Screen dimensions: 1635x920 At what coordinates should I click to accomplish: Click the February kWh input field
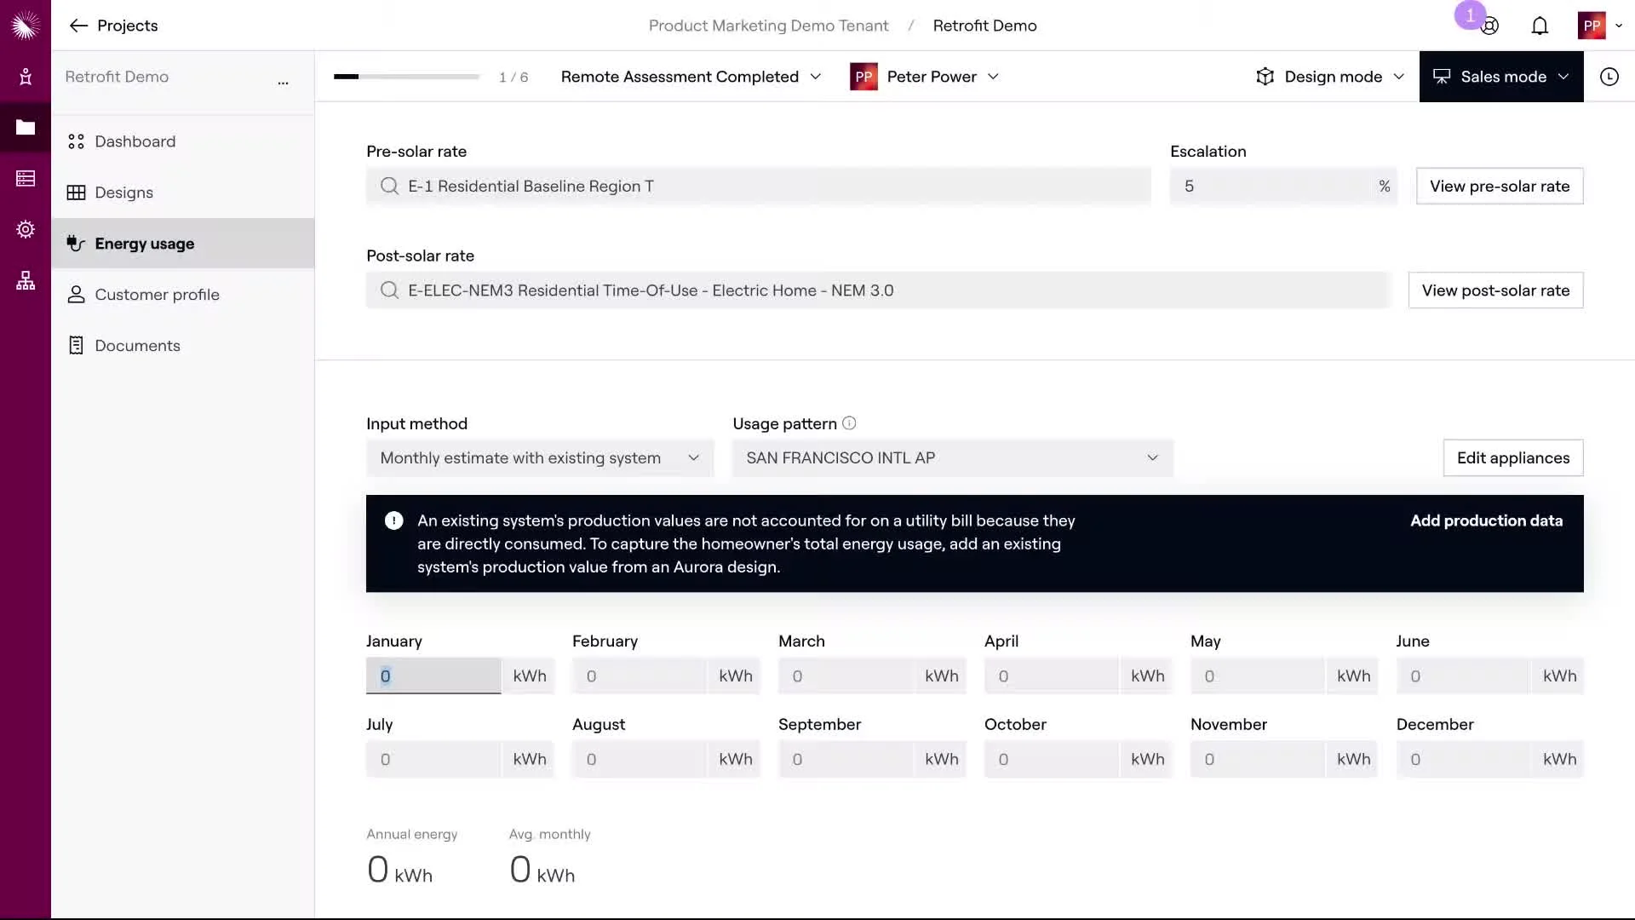pyautogui.click(x=639, y=676)
